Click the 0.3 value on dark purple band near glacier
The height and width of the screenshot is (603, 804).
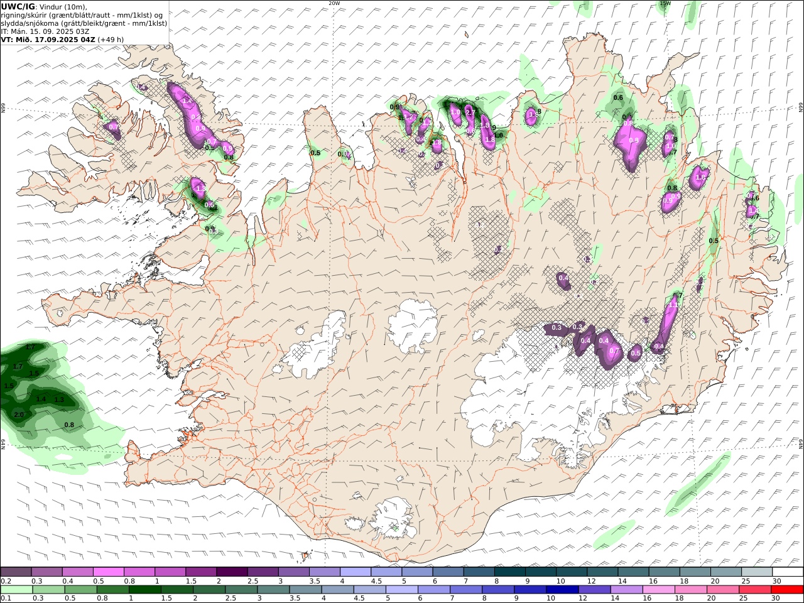point(557,328)
